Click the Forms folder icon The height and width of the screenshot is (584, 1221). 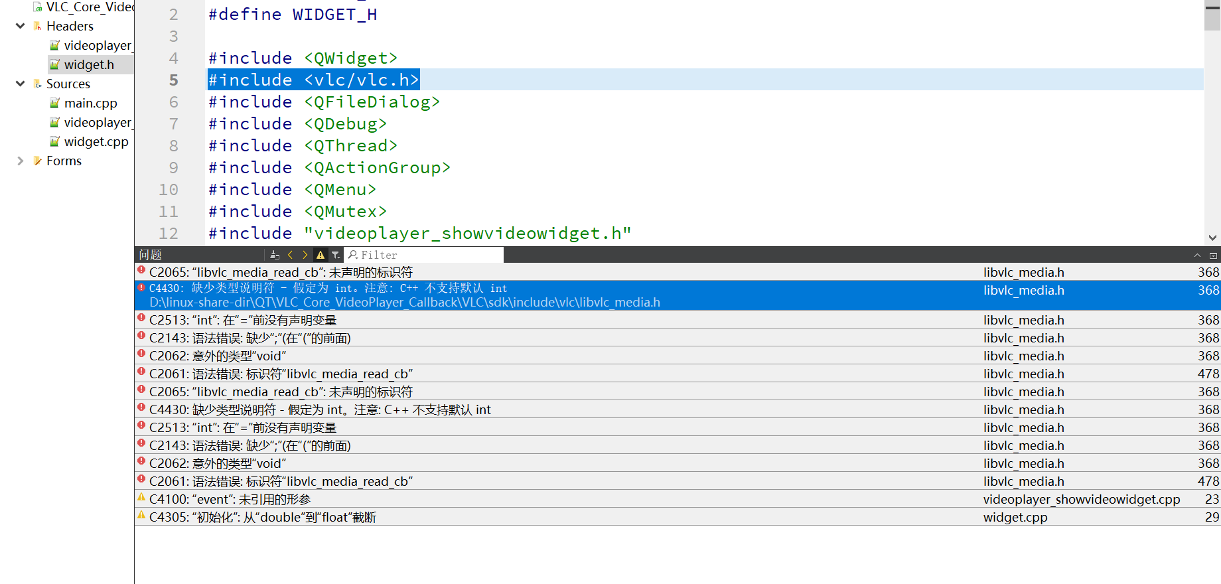[38, 161]
